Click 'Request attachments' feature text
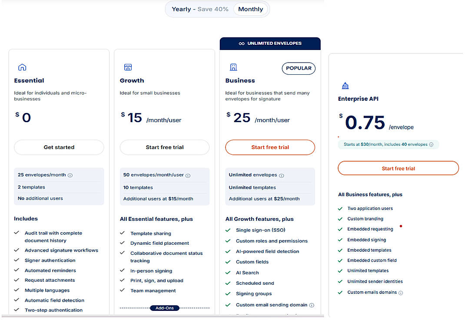Screen dimensions: 465x323 50,280
